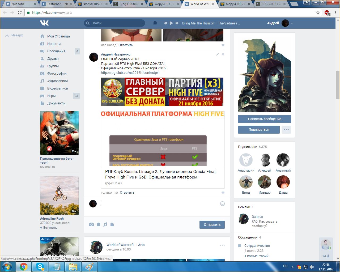Open Видеозаписи in sidebar
This screenshot has width=340, height=272.
pyautogui.click(x=58, y=88)
